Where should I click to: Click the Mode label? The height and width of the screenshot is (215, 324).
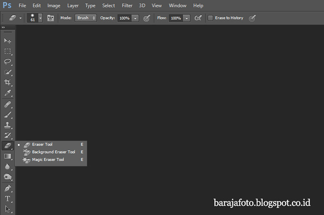[66, 18]
